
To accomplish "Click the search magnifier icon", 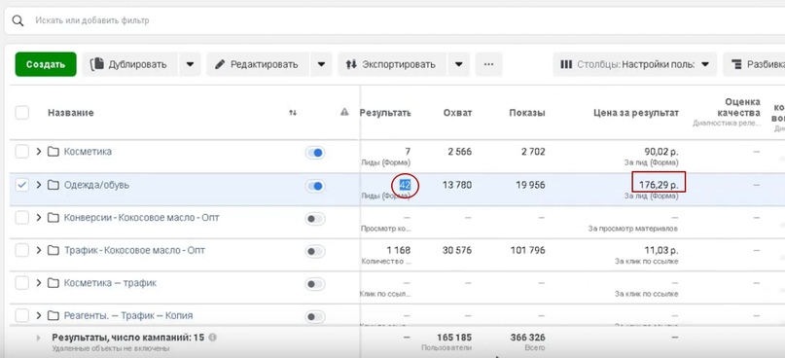I will pos(18,21).
